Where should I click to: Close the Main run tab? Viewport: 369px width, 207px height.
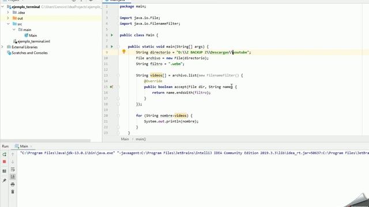coord(31,147)
